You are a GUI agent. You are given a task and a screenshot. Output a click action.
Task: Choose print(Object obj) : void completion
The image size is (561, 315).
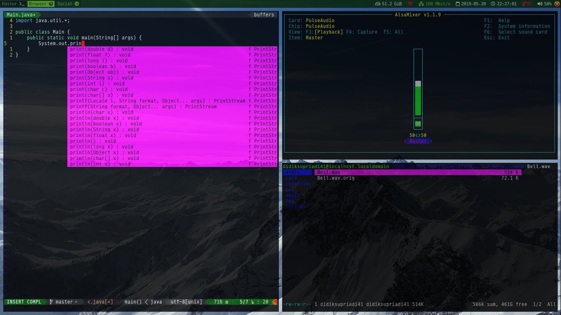coord(172,72)
